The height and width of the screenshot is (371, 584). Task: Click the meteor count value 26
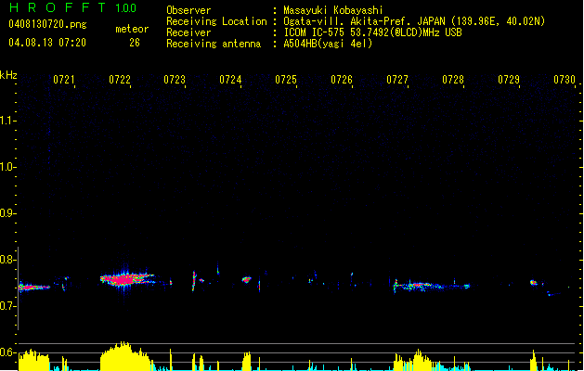pyautogui.click(x=135, y=43)
